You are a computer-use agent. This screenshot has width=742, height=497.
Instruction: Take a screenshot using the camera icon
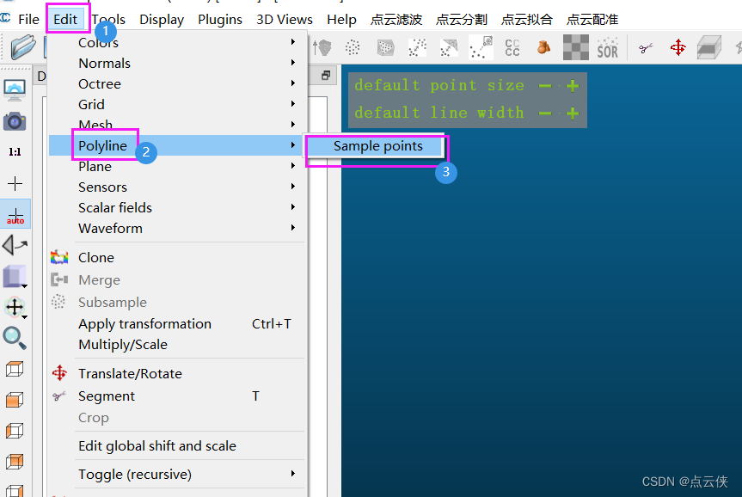(15, 121)
